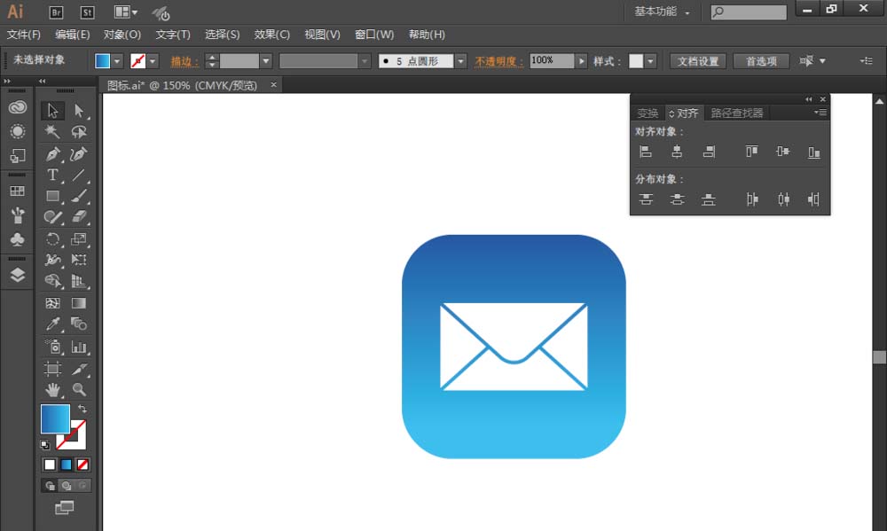Select the Shaper/Pencil tool
This screenshot has height=531, width=887.
click(52, 217)
